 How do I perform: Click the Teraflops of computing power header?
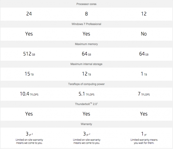pyautogui.click(x=86, y=84)
